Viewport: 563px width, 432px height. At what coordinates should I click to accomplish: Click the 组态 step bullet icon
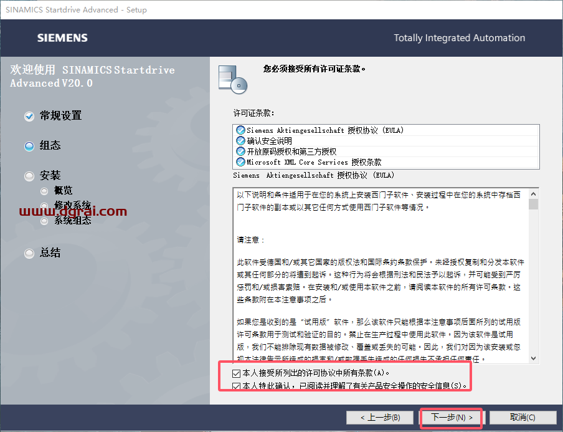click(29, 146)
